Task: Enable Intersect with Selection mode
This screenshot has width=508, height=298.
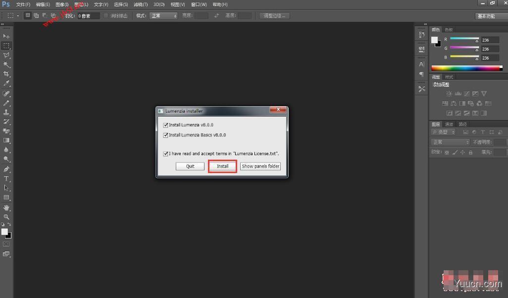Action: 53,15
